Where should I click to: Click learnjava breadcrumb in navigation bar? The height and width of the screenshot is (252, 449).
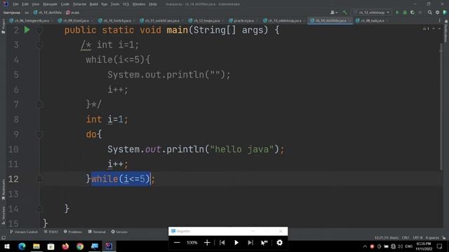(x=12, y=13)
